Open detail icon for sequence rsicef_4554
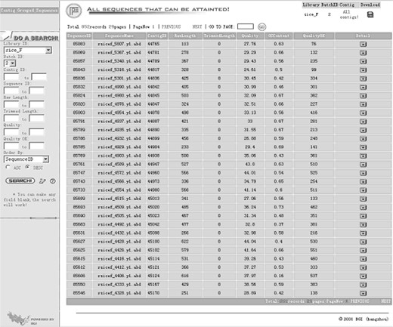 pos(363,190)
